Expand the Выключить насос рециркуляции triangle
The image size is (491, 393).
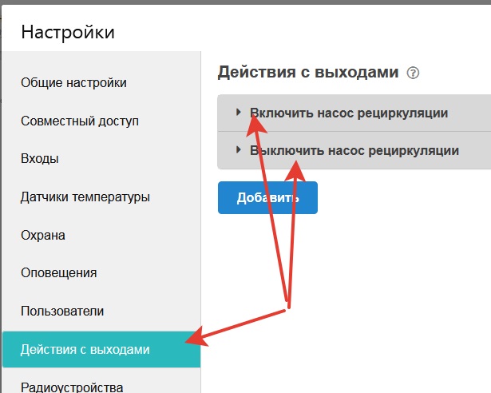point(238,150)
